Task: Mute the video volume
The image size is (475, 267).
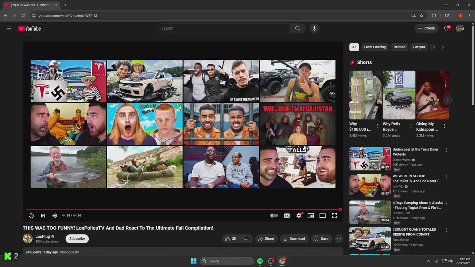Action: click(x=55, y=215)
